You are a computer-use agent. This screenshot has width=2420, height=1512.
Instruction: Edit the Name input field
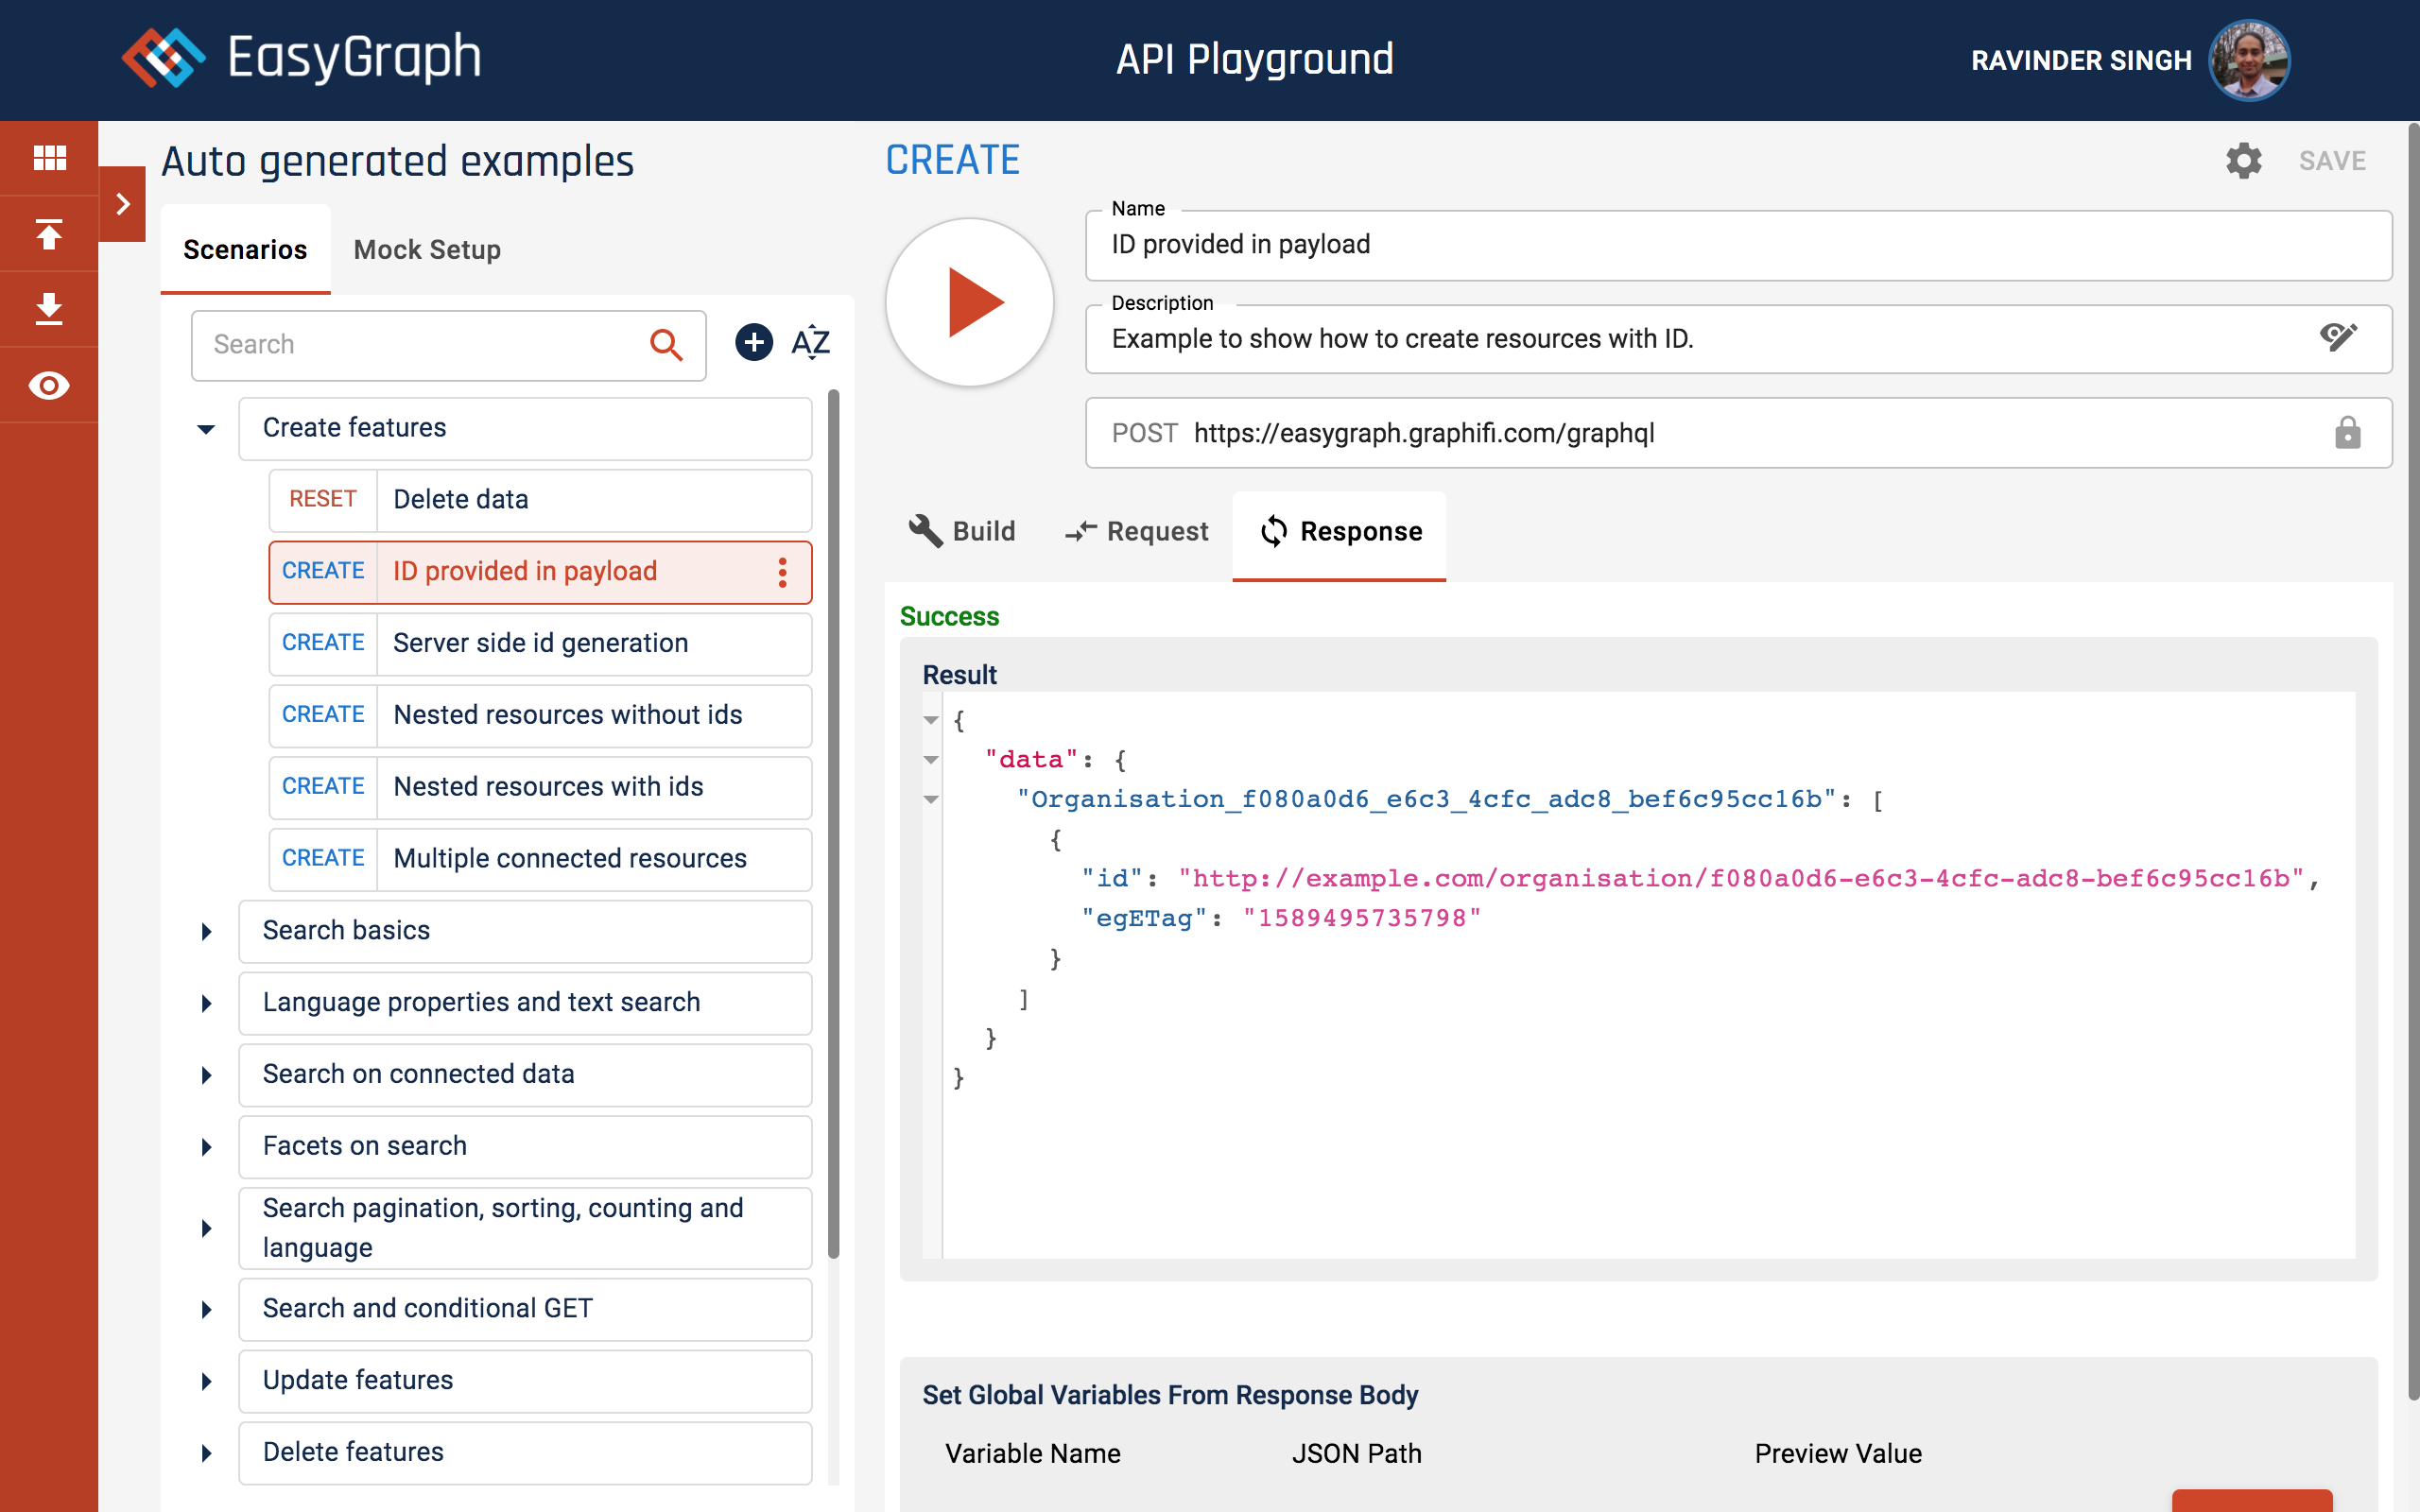[x=1738, y=245]
